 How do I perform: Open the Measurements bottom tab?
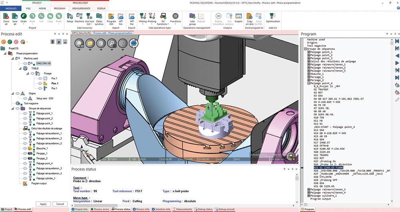tap(182, 209)
